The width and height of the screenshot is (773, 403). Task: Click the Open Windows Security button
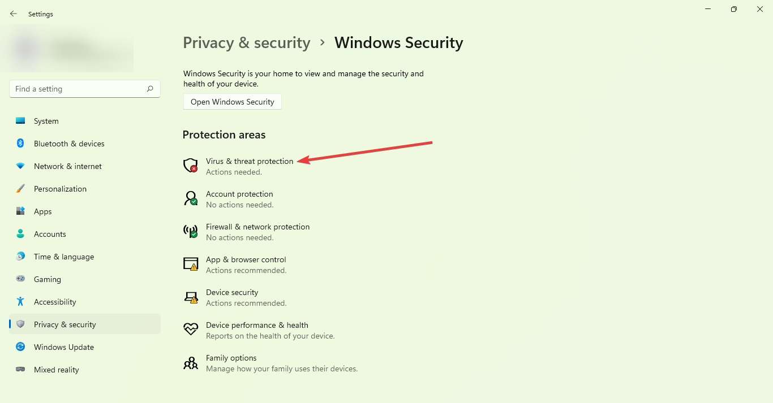[x=232, y=102]
